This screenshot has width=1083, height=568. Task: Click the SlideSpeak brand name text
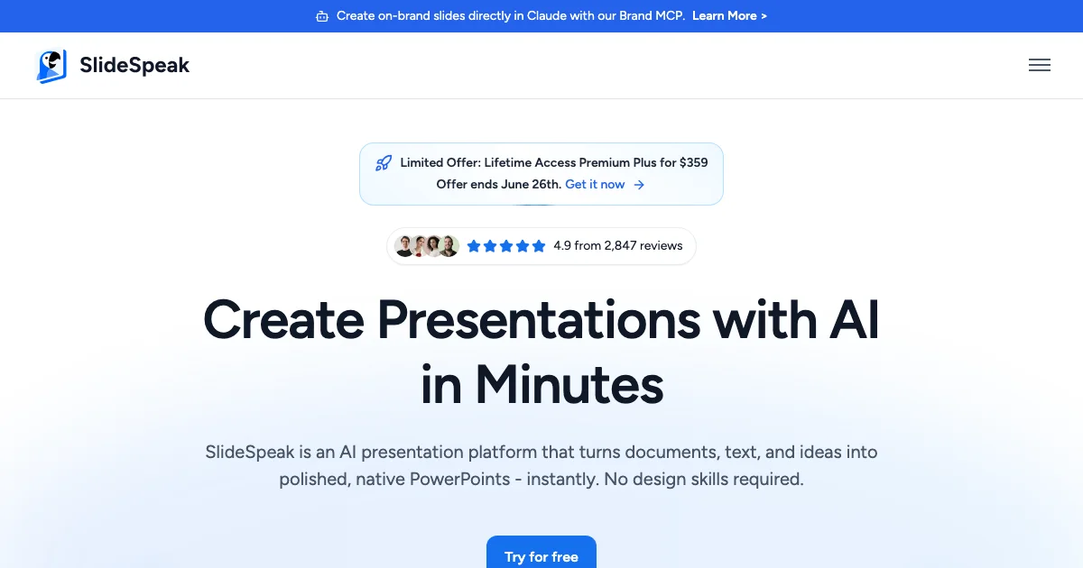click(x=134, y=65)
